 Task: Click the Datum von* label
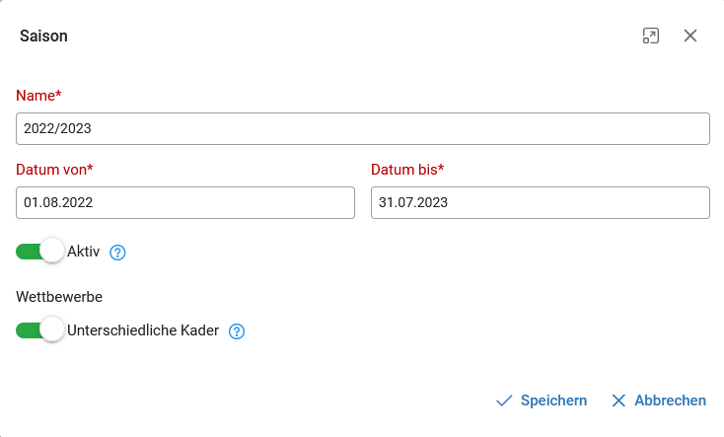[x=54, y=170]
